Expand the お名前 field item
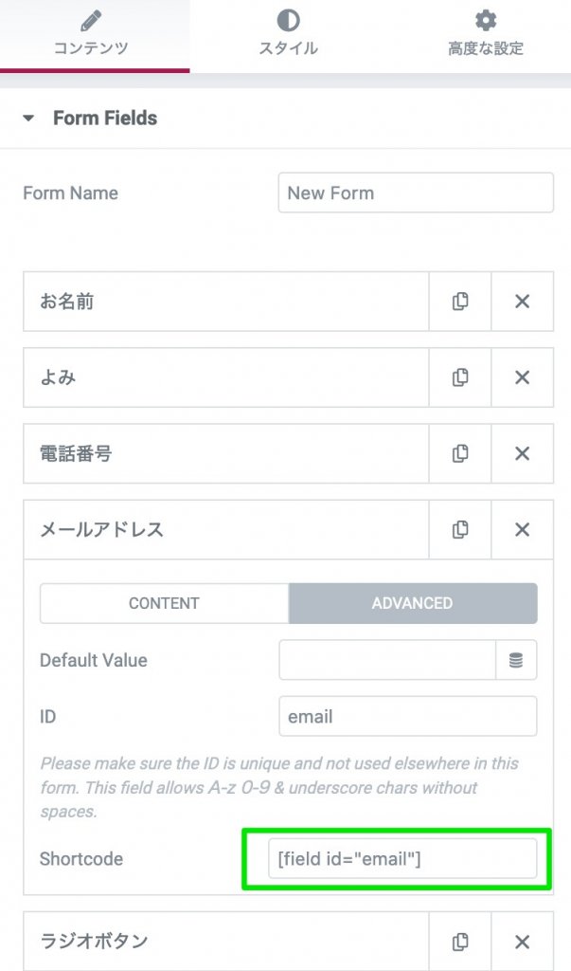The width and height of the screenshot is (571, 971). click(225, 302)
